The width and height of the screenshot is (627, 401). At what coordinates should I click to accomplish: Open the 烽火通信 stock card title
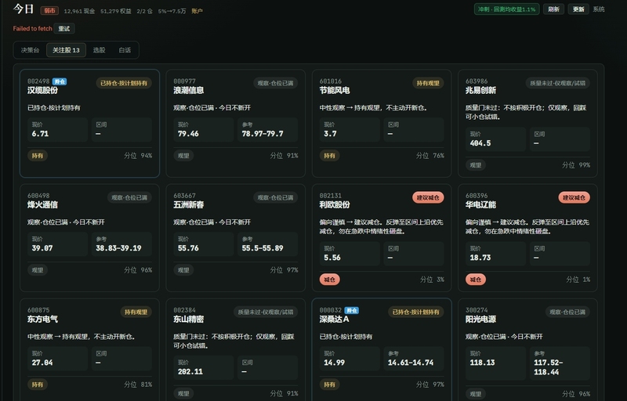coord(42,205)
